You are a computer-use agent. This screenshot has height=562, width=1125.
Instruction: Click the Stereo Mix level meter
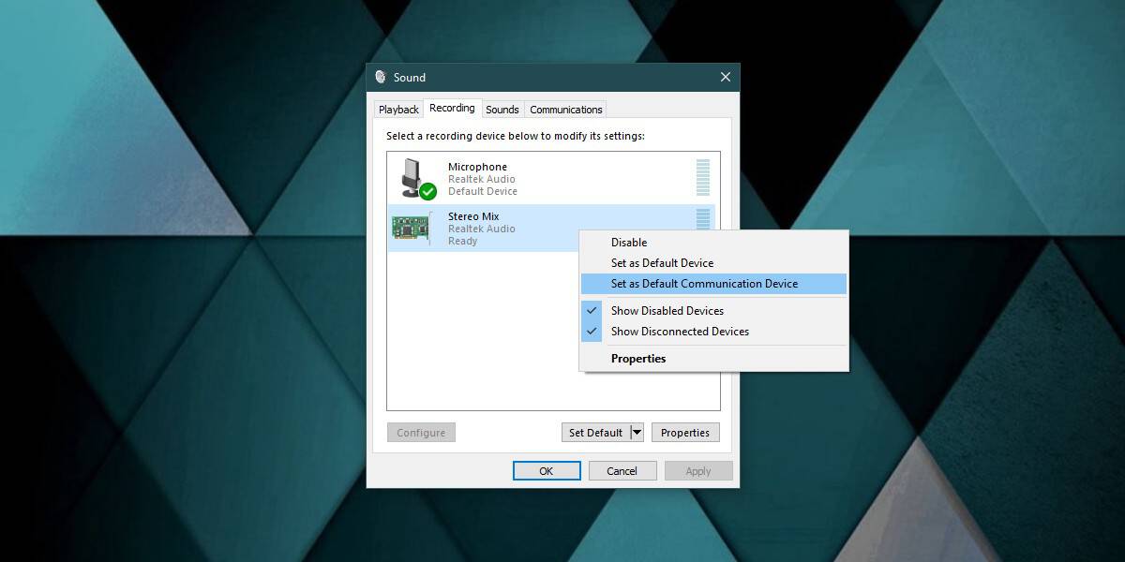pyautogui.click(x=703, y=219)
